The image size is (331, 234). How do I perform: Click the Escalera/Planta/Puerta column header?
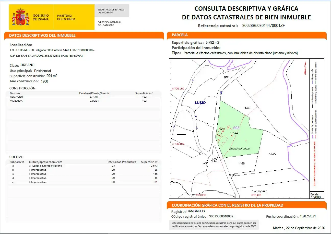(94, 93)
